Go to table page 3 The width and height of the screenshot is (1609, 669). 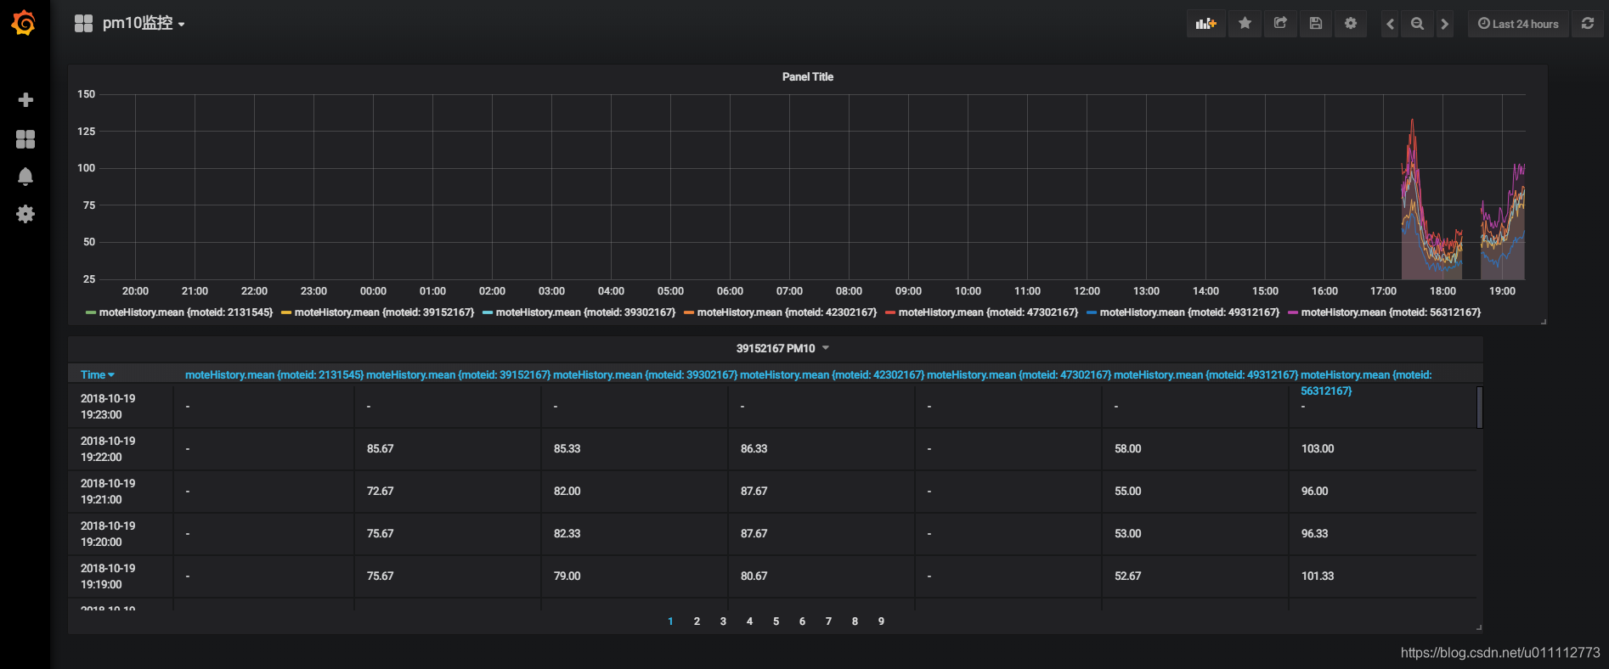coord(723,621)
